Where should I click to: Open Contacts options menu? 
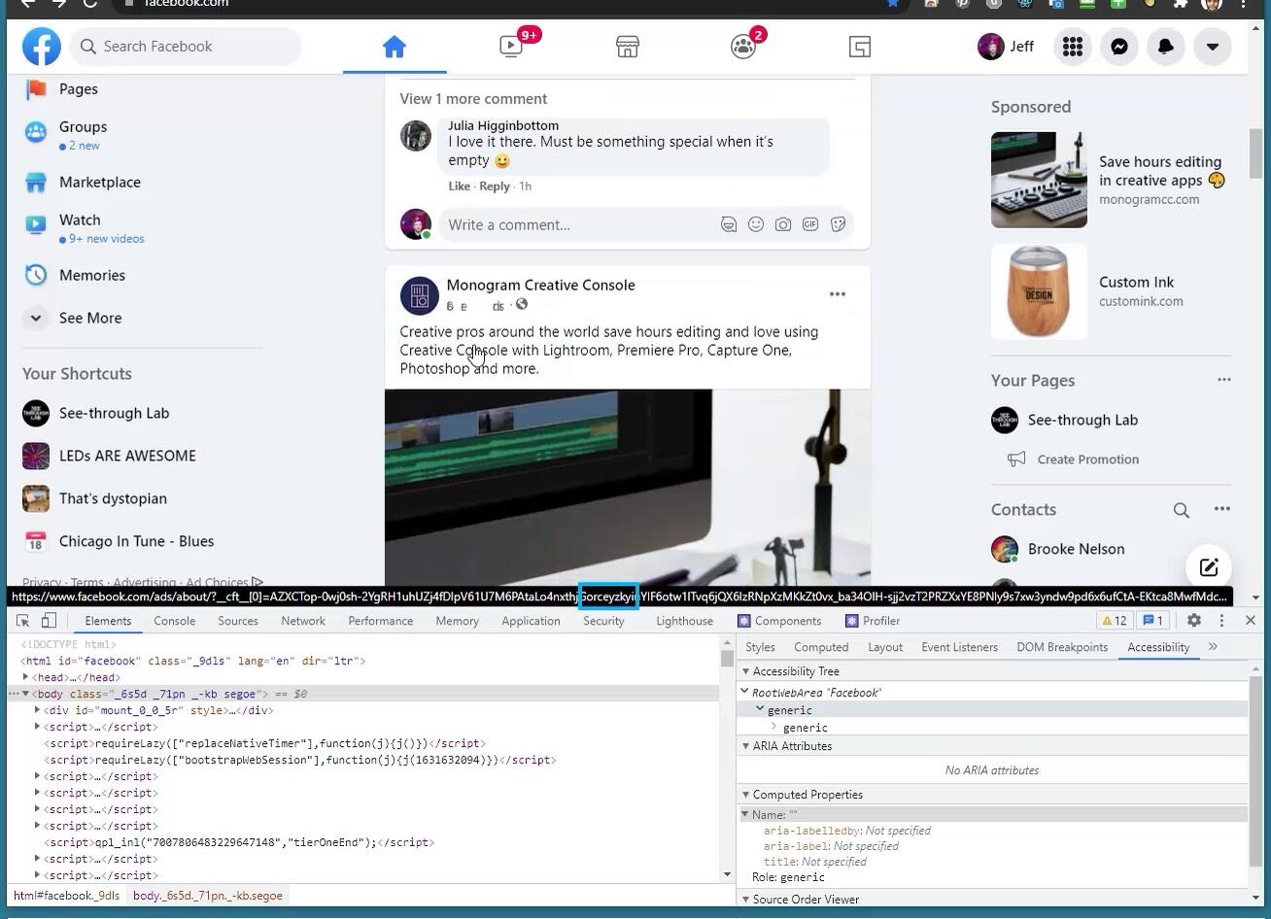click(x=1222, y=509)
